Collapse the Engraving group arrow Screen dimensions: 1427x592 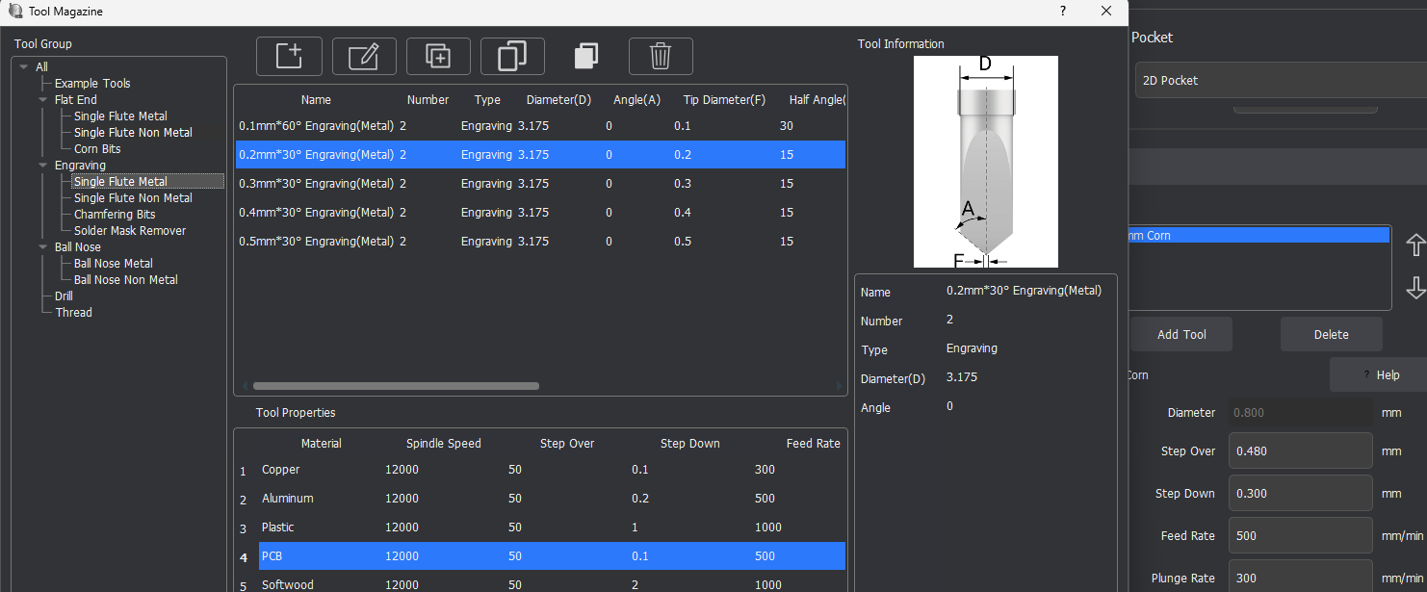(x=42, y=166)
